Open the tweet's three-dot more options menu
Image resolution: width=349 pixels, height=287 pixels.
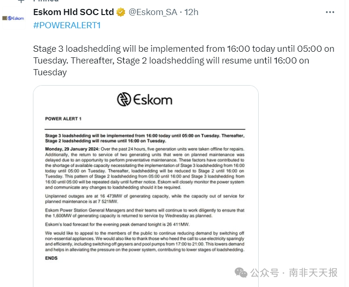click(330, 12)
